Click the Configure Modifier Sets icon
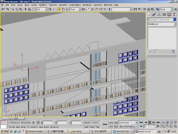178x134 pixels. coord(173,52)
